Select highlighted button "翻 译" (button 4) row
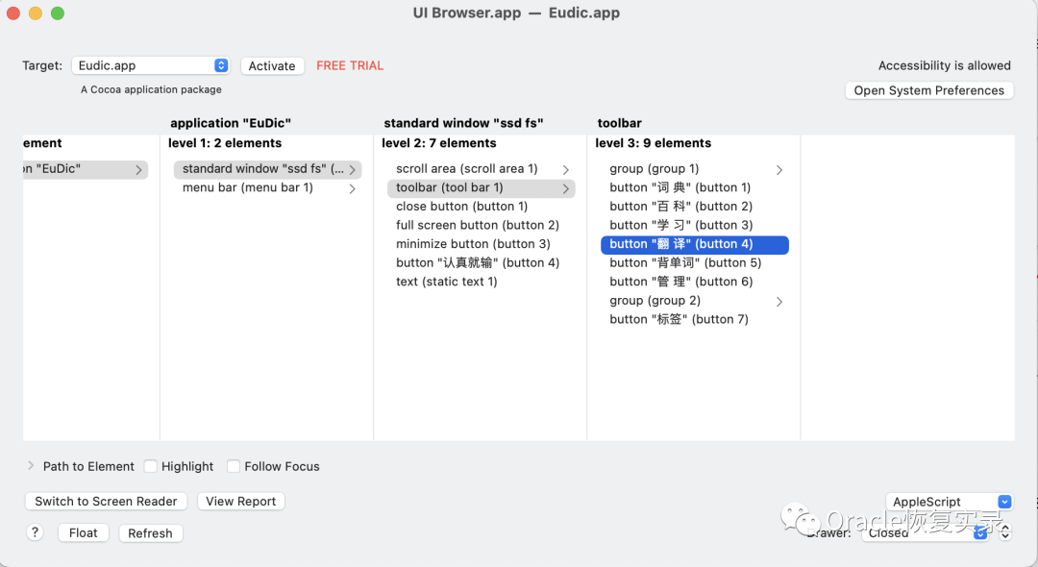1038x567 pixels. [x=695, y=245]
